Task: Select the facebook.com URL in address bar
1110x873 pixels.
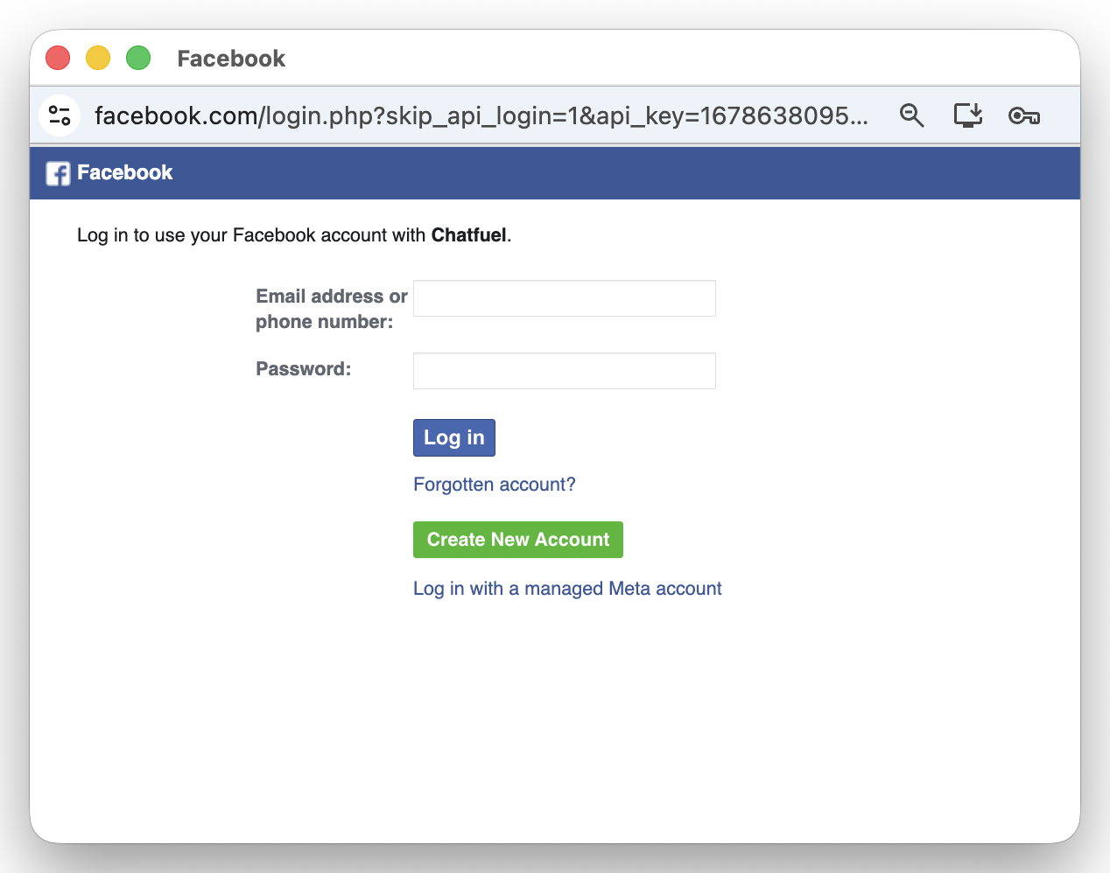Action: click(x=481, y=115)
